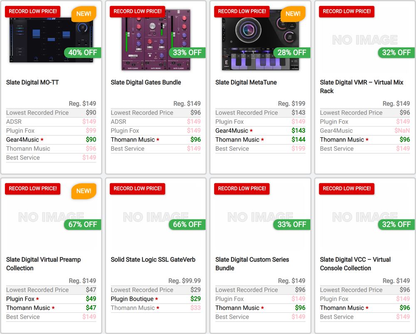
Task: Click the red star beside Gear4Music under MO-TT
Action: pyautogui.click(x=42, y=139)
